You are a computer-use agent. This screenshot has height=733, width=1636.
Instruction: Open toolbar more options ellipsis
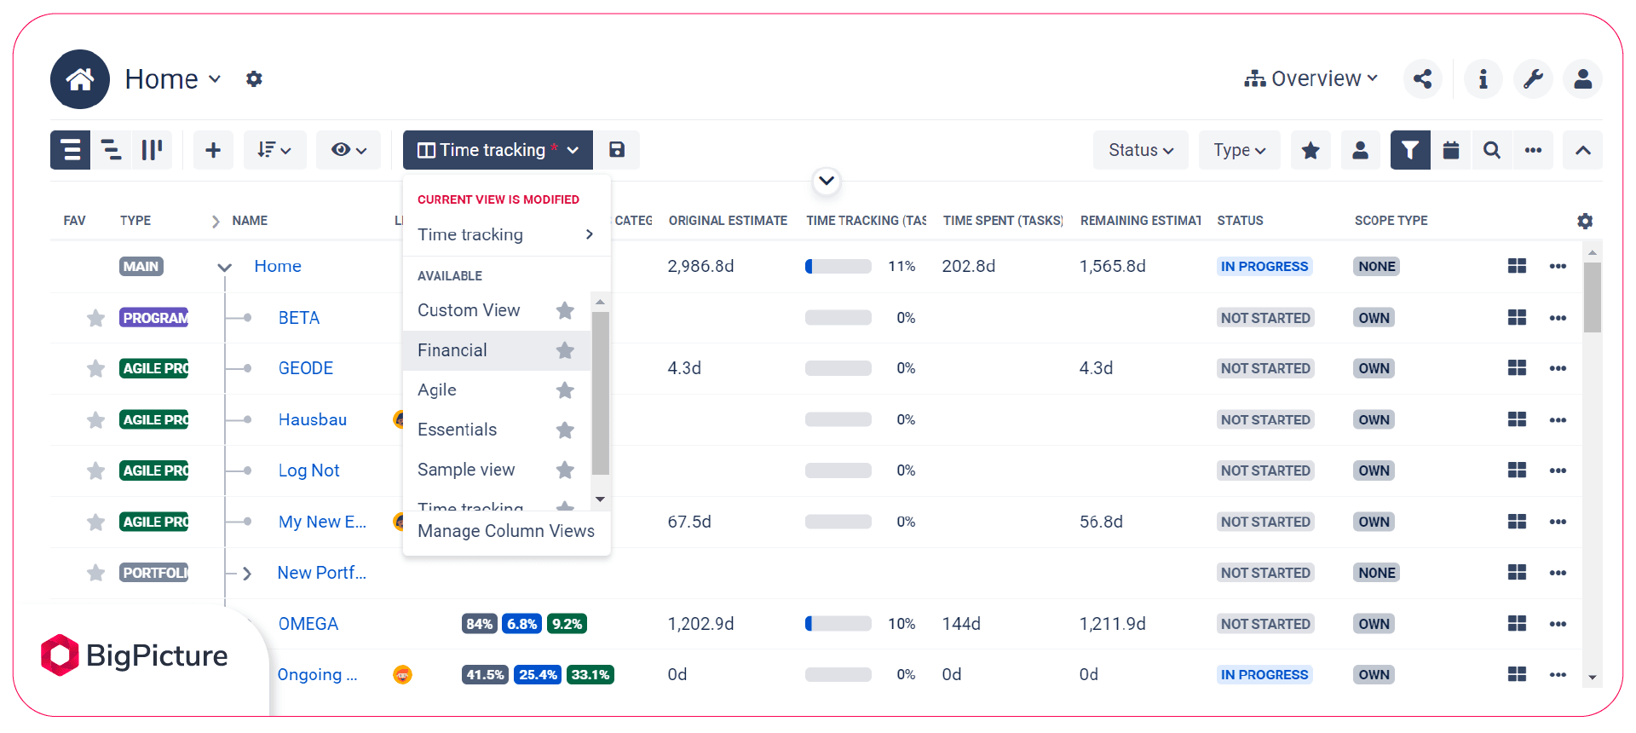(1533, 150)
